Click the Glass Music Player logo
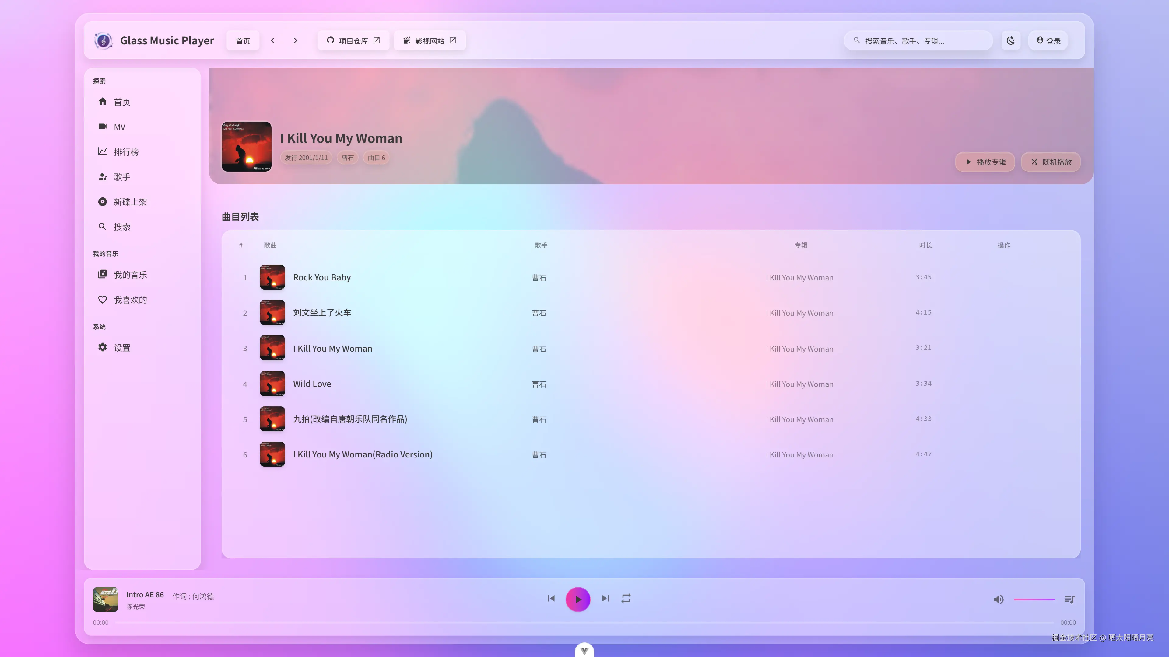The image size is (1169, 657). pos(104,41)
